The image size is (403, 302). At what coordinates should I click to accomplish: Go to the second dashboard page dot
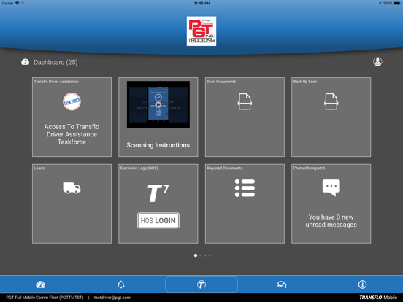(201, 255)
